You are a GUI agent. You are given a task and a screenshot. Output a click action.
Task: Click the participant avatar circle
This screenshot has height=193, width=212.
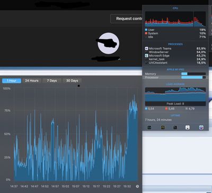109,43
